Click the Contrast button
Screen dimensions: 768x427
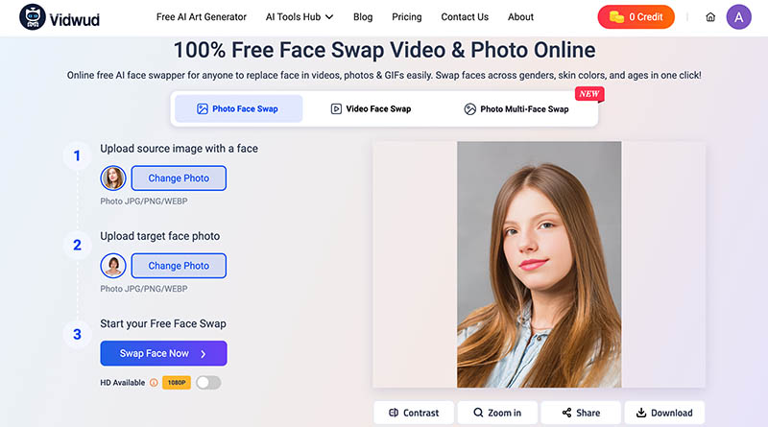pyautogui.click(x=414, y=413)
